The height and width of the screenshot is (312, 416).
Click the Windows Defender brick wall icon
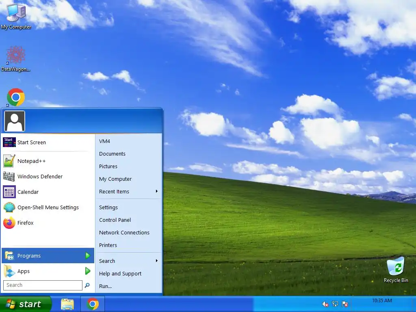coord(9,176)
